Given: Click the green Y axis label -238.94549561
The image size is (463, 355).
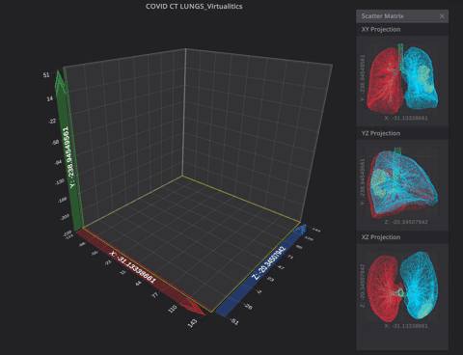Looking at the screenshot, I should (69, 157).
